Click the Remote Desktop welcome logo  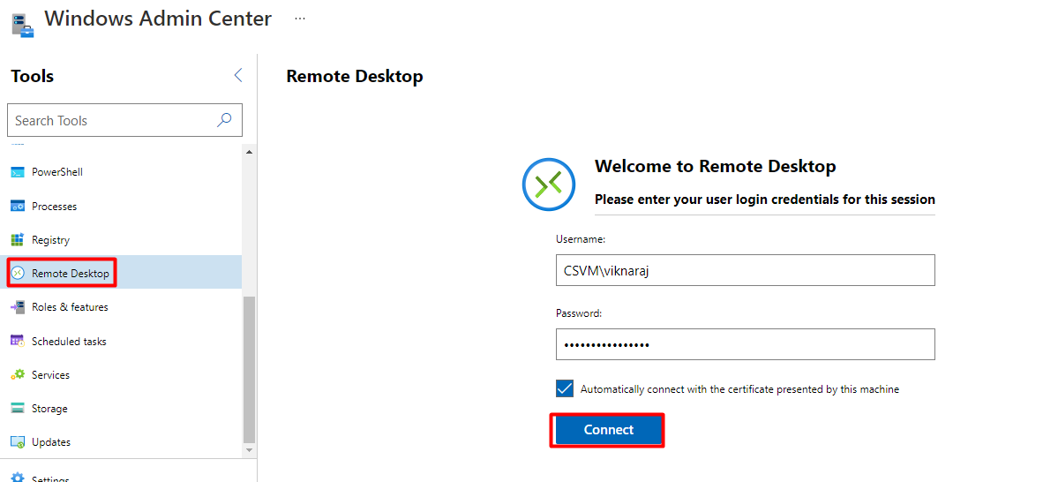548,184
